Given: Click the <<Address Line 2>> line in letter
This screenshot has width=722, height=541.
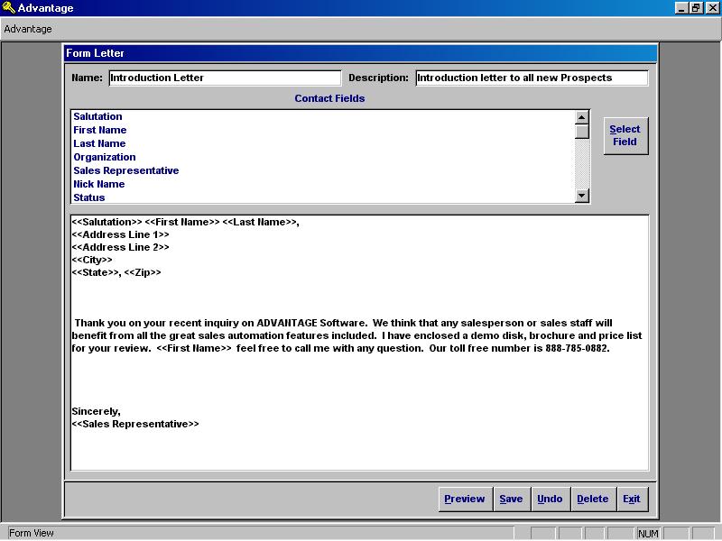Looking at the screenshot, I should click(x=121, y=247).
